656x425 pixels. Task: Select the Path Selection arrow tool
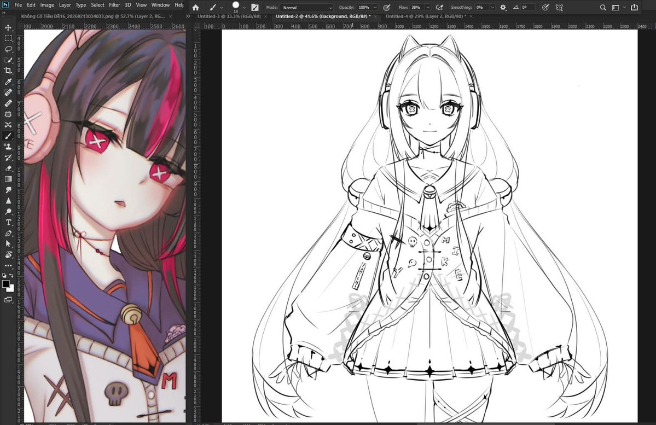[x=8, y=244]
